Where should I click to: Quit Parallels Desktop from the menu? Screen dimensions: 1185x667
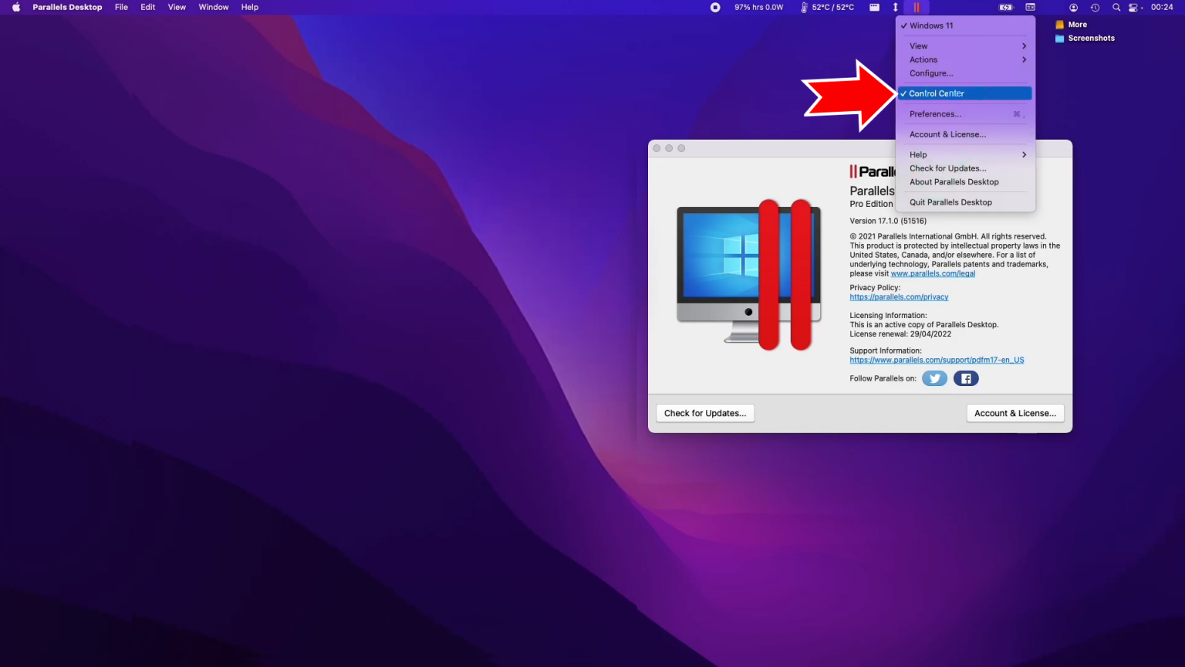coord(965,202)
